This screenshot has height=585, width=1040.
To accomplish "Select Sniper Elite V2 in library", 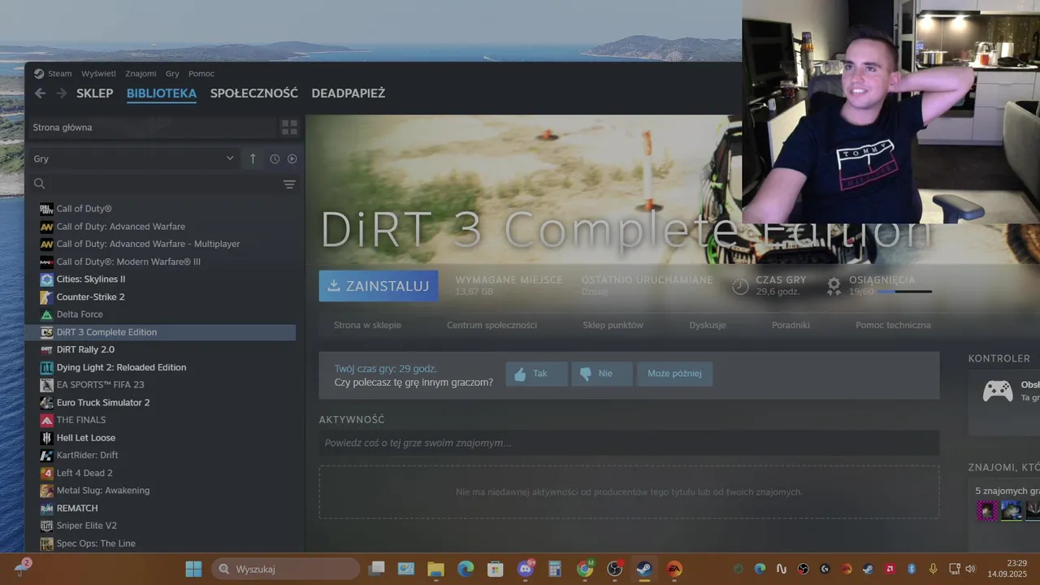I will 160,526.
